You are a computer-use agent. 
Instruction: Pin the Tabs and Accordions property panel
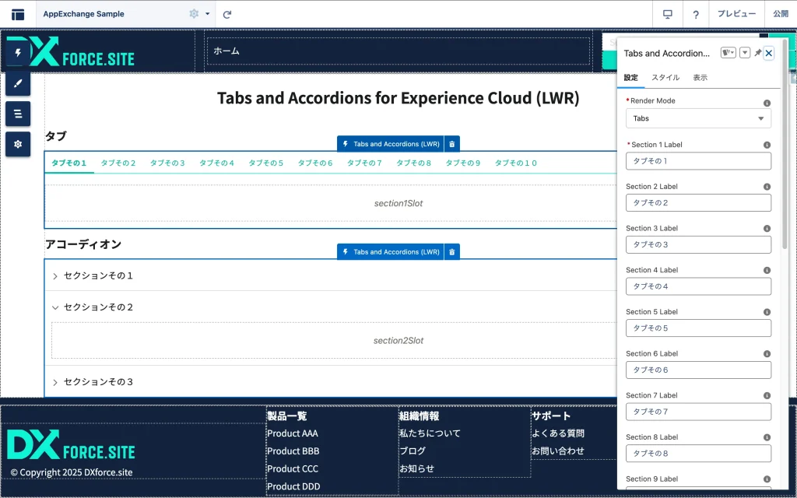[757, 53]
